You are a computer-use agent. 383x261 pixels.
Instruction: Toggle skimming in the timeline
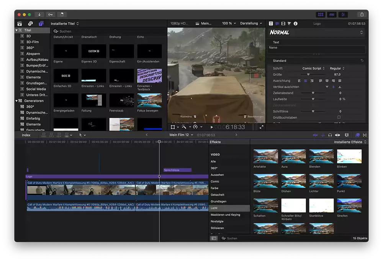315,135
